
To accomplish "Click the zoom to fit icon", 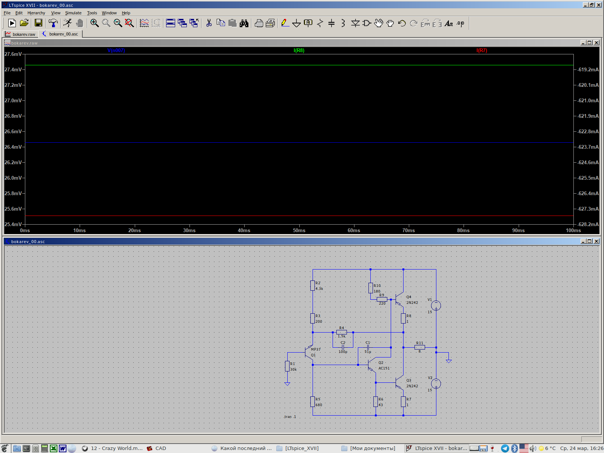I will [129, 23].
